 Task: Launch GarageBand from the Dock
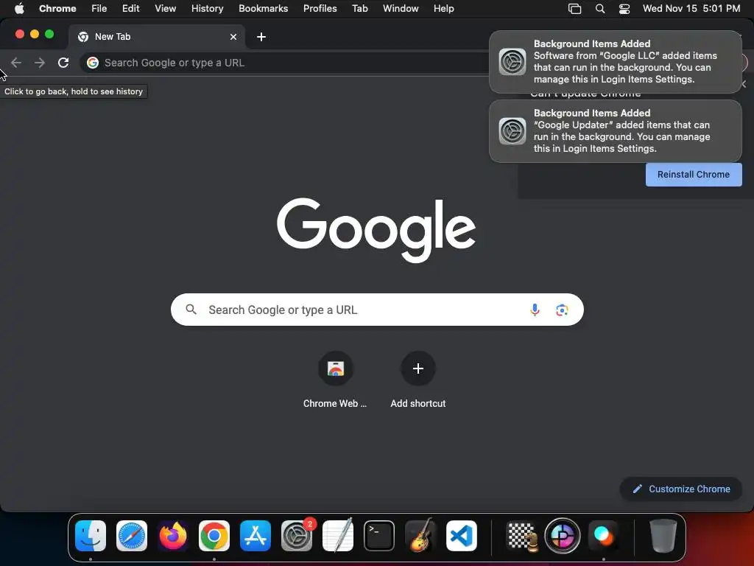(420, 536)
